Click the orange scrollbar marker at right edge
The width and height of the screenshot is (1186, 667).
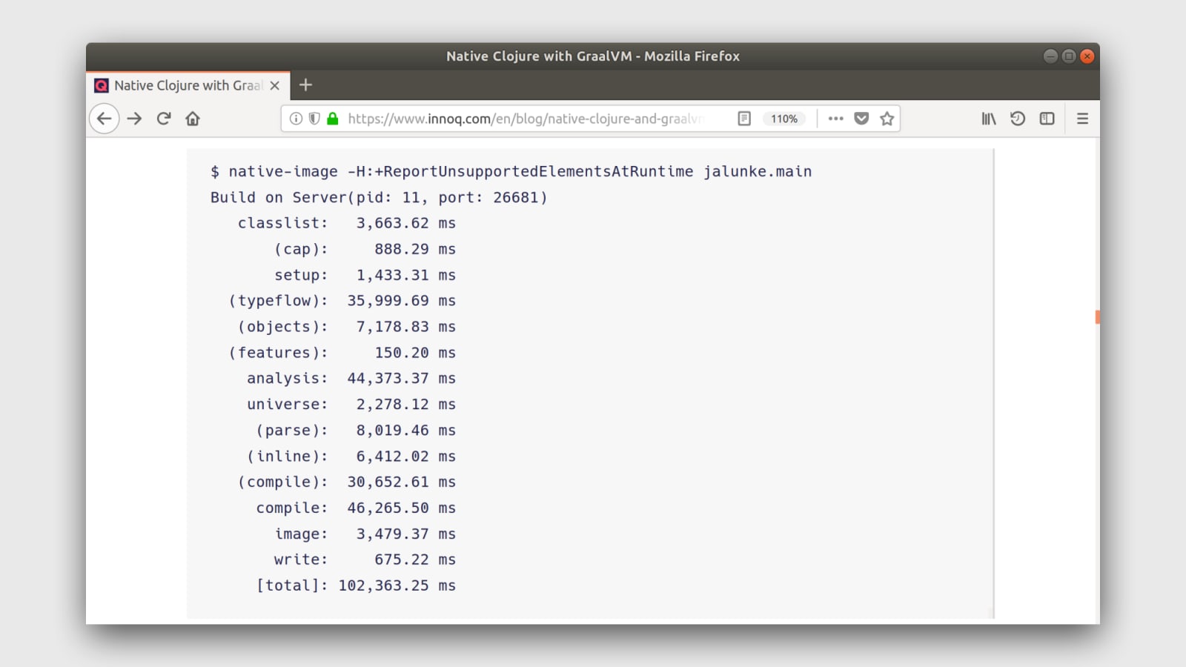(x=1097, y=317)
